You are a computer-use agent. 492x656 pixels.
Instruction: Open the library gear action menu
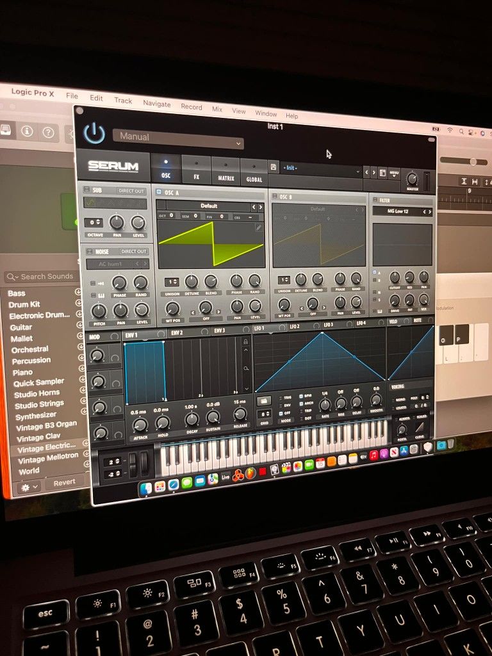coord(28,486)
